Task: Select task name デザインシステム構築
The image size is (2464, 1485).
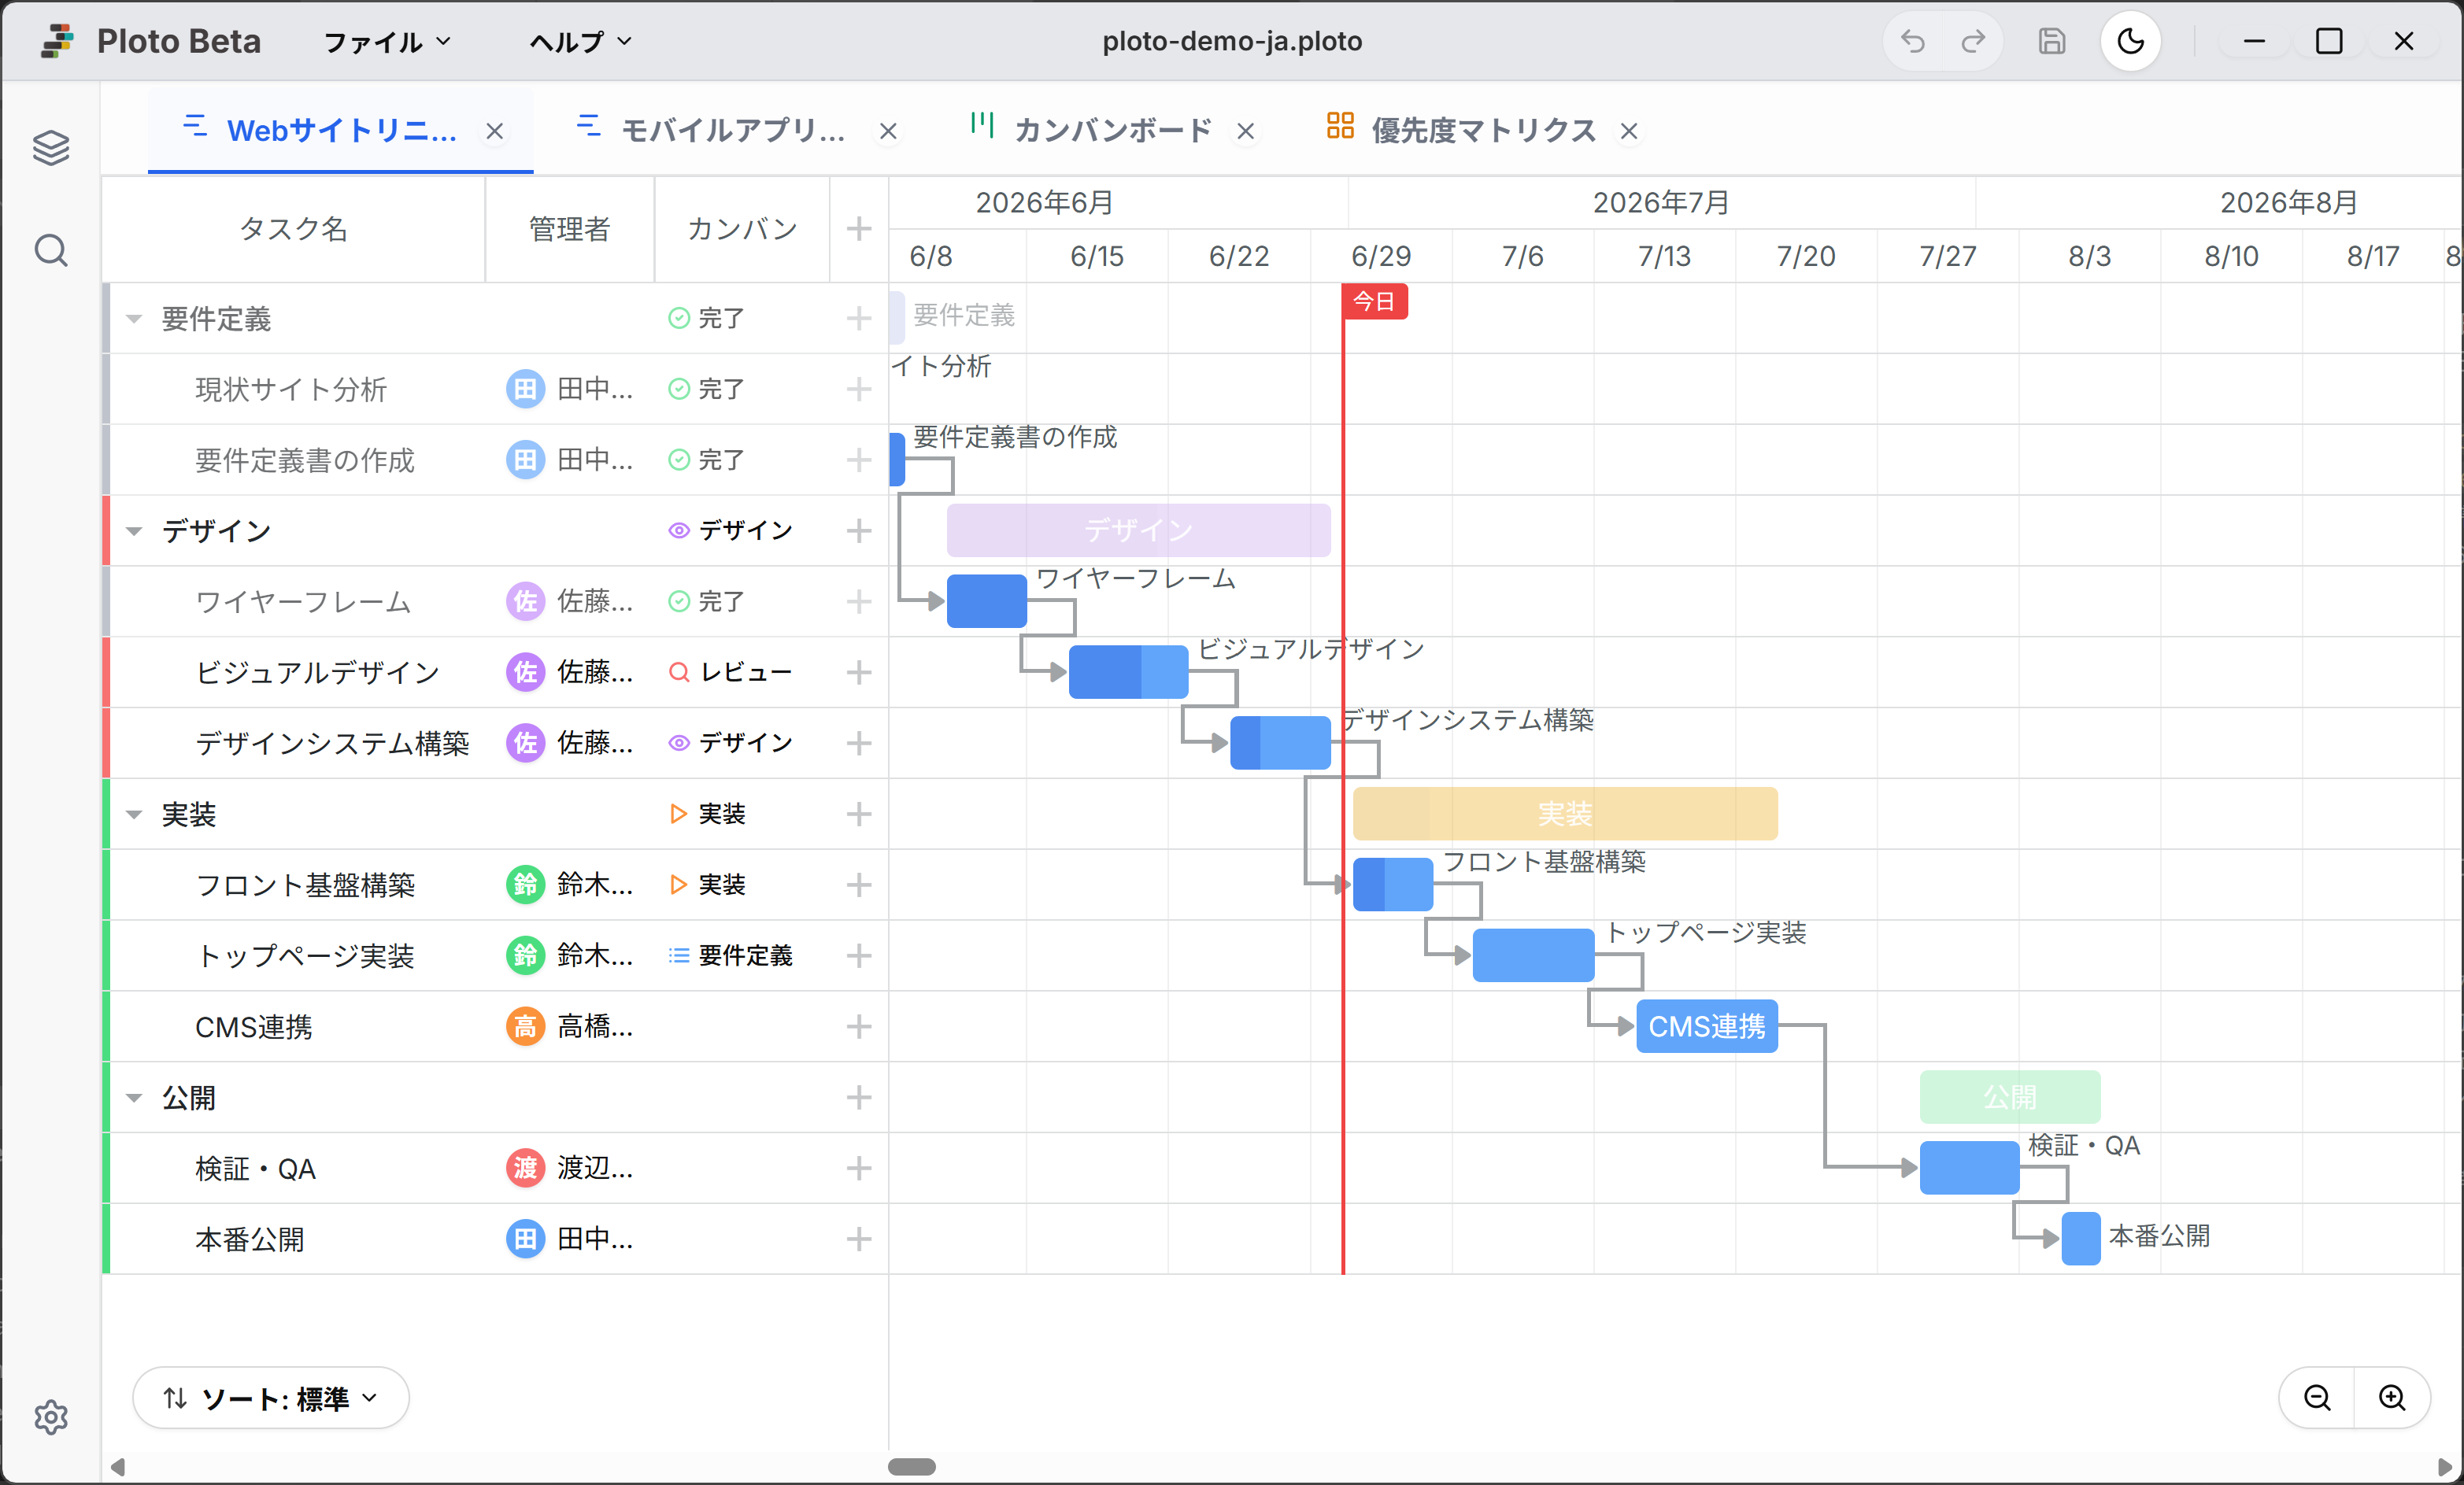Action: click(x=332, y=743)
